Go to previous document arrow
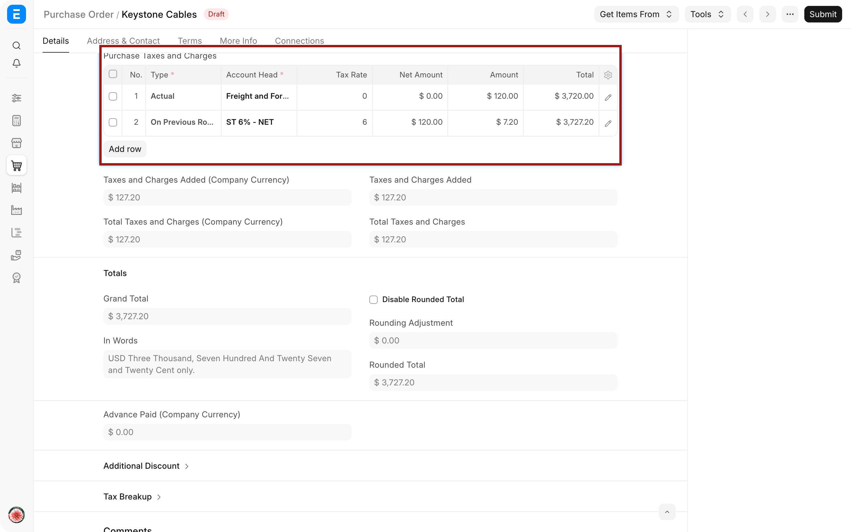 point(745,14)
